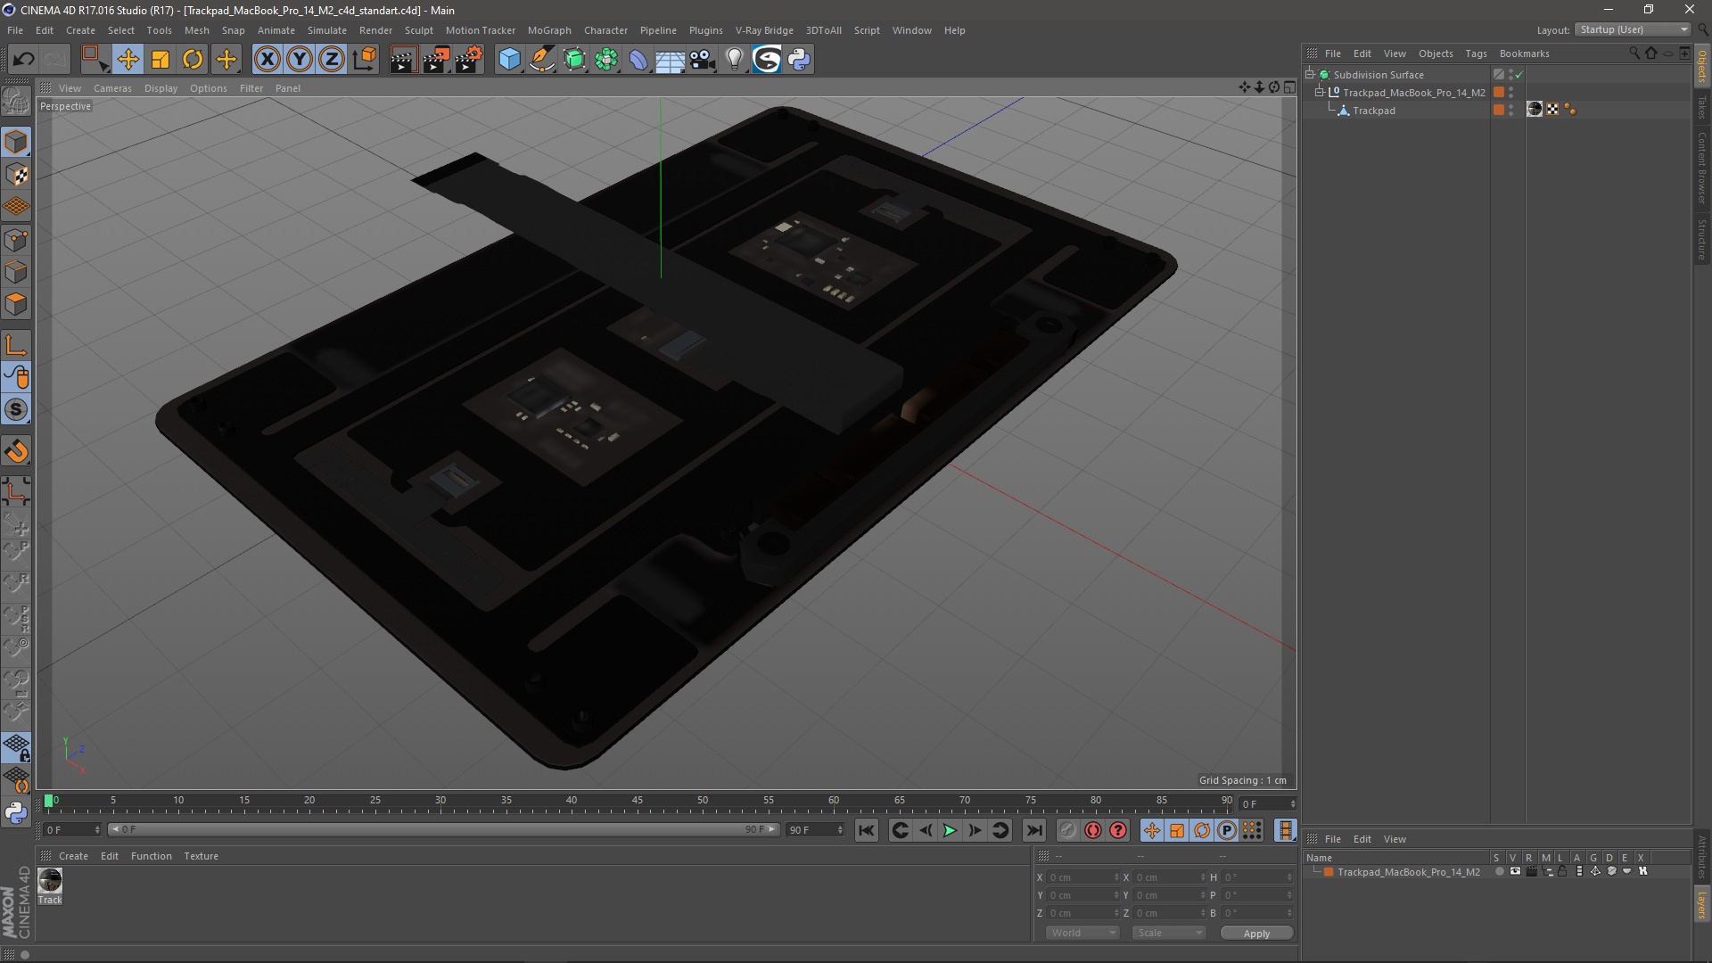Viewport: 1712px width, 963px height.
Task: Select the Live Selection tool
Action: tap(94, 60)
